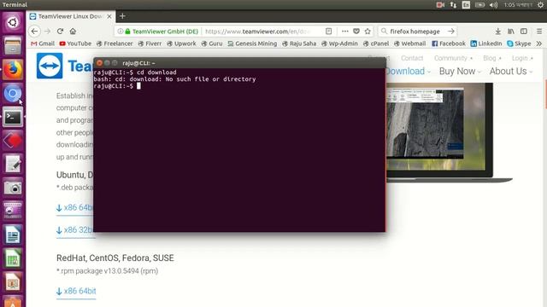
Task: Open LibreOffice Impress from the launcher
Action: 13,282
